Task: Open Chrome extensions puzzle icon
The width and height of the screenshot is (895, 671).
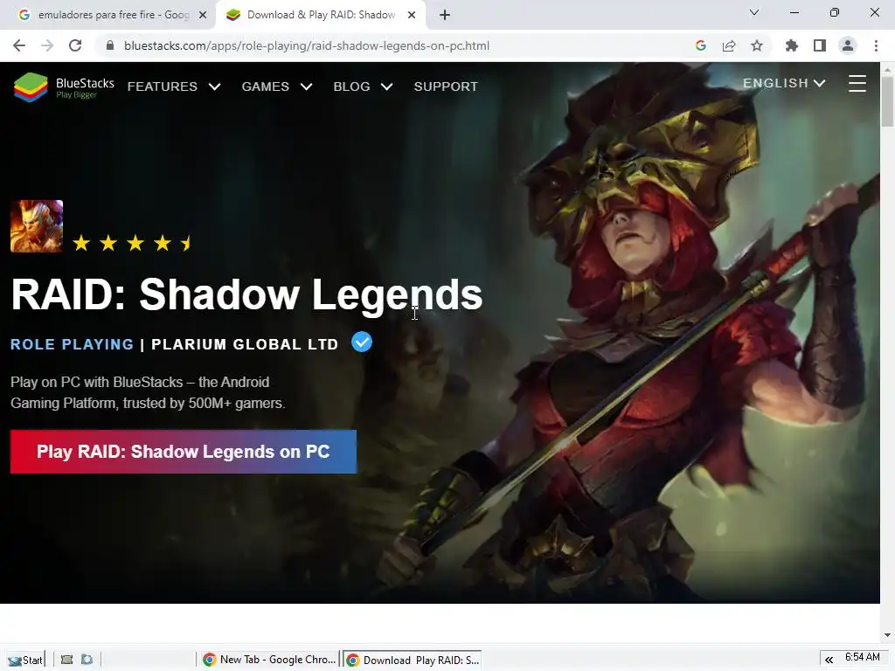Action: click(x=792, y=45)
